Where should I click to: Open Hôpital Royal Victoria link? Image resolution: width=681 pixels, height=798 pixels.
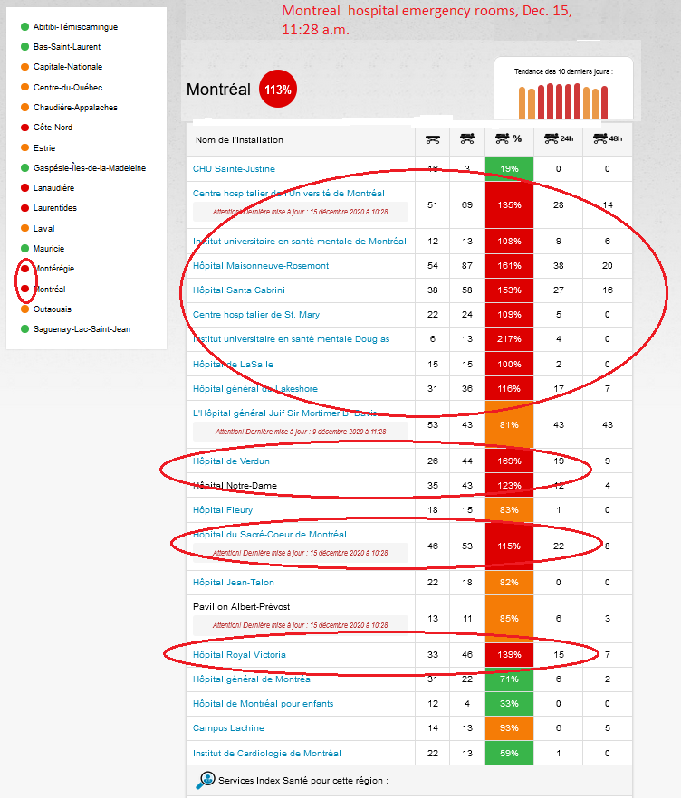pyautogui.click(x=239, y=654)
